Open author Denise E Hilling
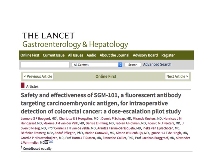This screenshot has height=163, width=217. pyautogui.click(x=97, y=123)
